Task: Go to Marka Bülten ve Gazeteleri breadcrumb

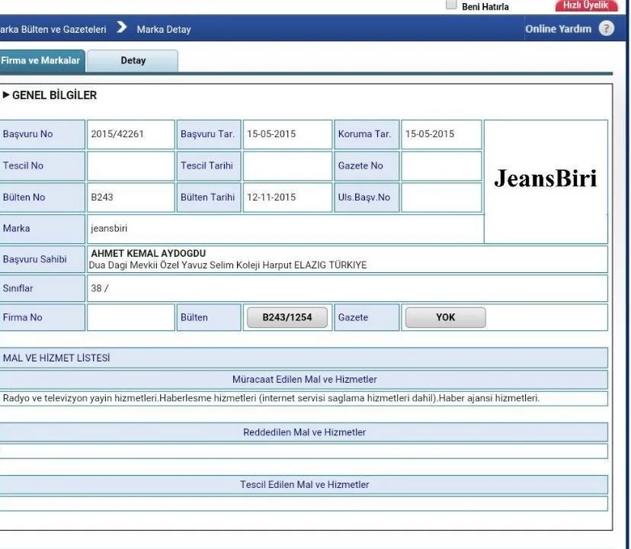Action: (x=53, y=30)
